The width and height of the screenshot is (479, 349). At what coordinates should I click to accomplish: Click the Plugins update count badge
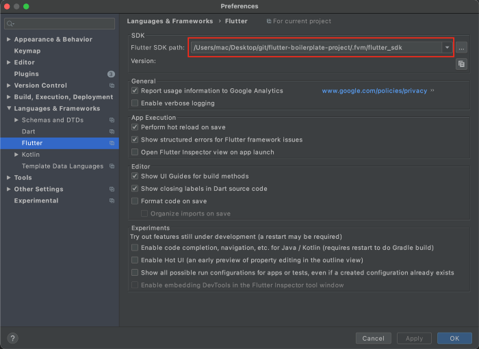point(111,74)
